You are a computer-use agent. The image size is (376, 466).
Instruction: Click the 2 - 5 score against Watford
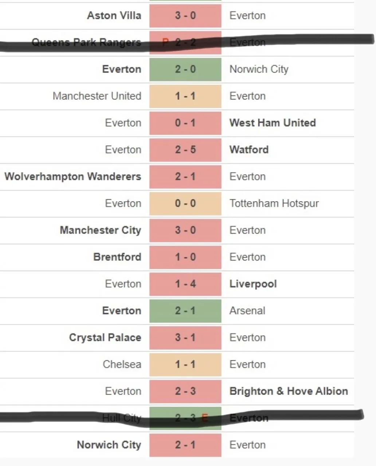pos(185,150)
